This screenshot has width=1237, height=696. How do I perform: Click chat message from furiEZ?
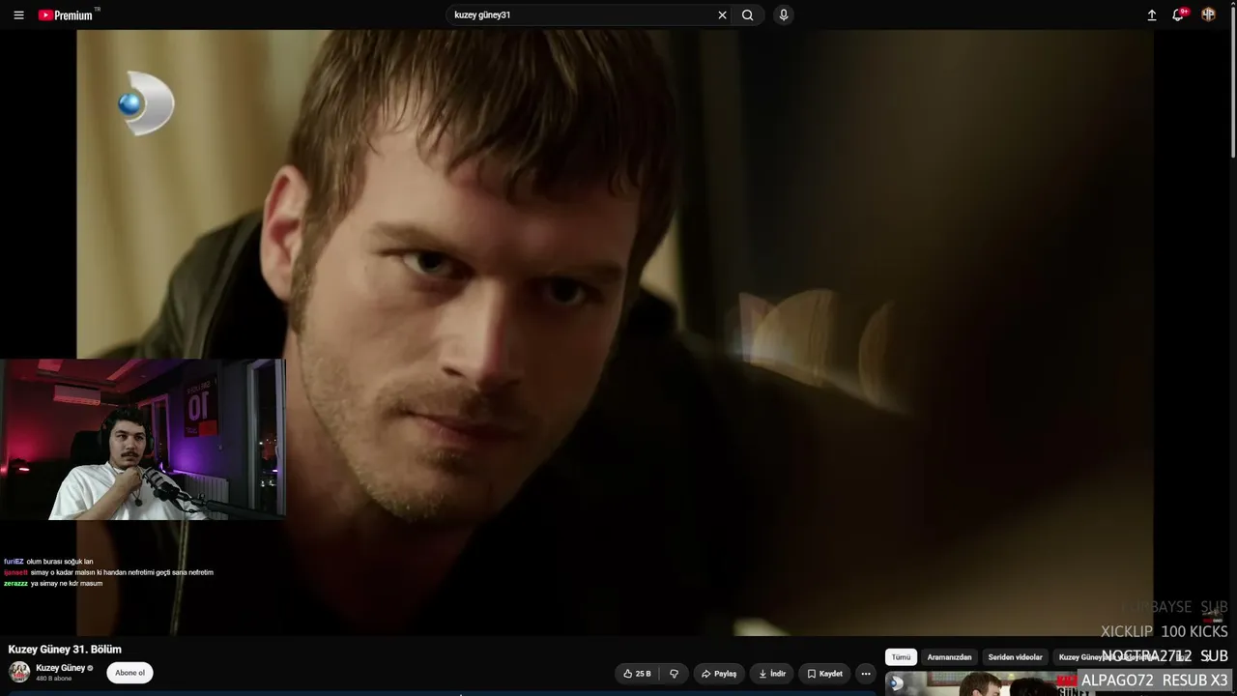[x=48, y=562]
